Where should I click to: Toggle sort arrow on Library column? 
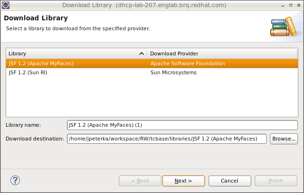coord(142,54)
